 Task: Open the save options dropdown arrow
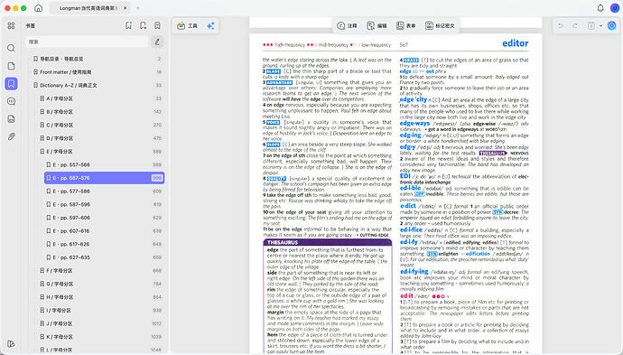[600, 26]
